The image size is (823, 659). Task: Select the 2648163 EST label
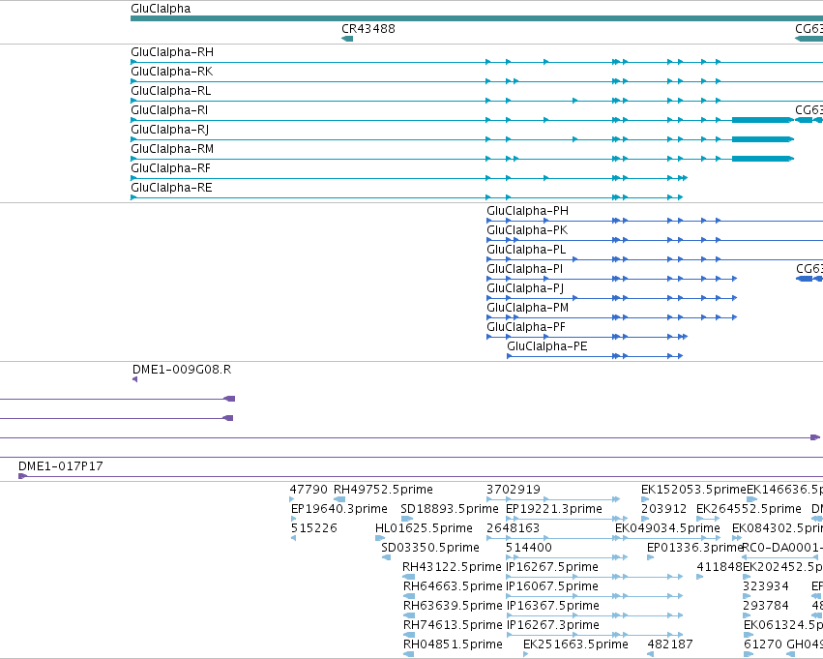coord(513,528)
